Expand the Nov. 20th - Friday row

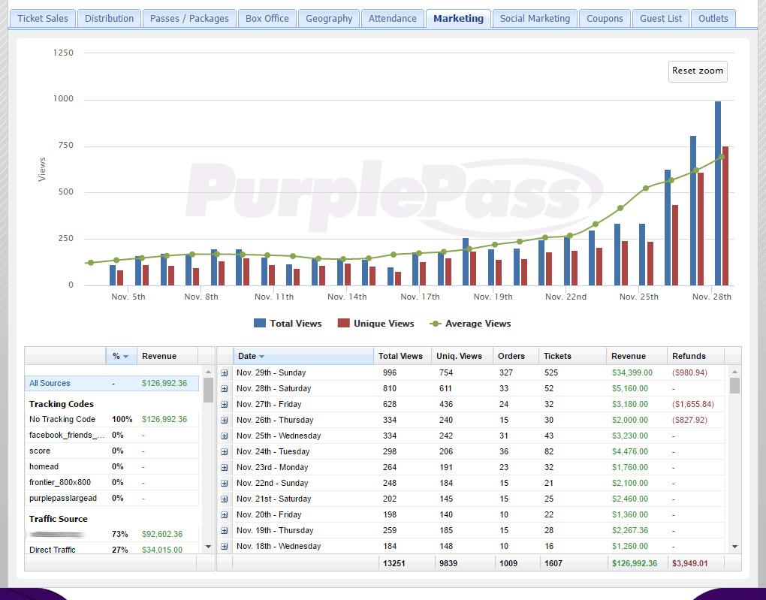click(x=225, y=514)
